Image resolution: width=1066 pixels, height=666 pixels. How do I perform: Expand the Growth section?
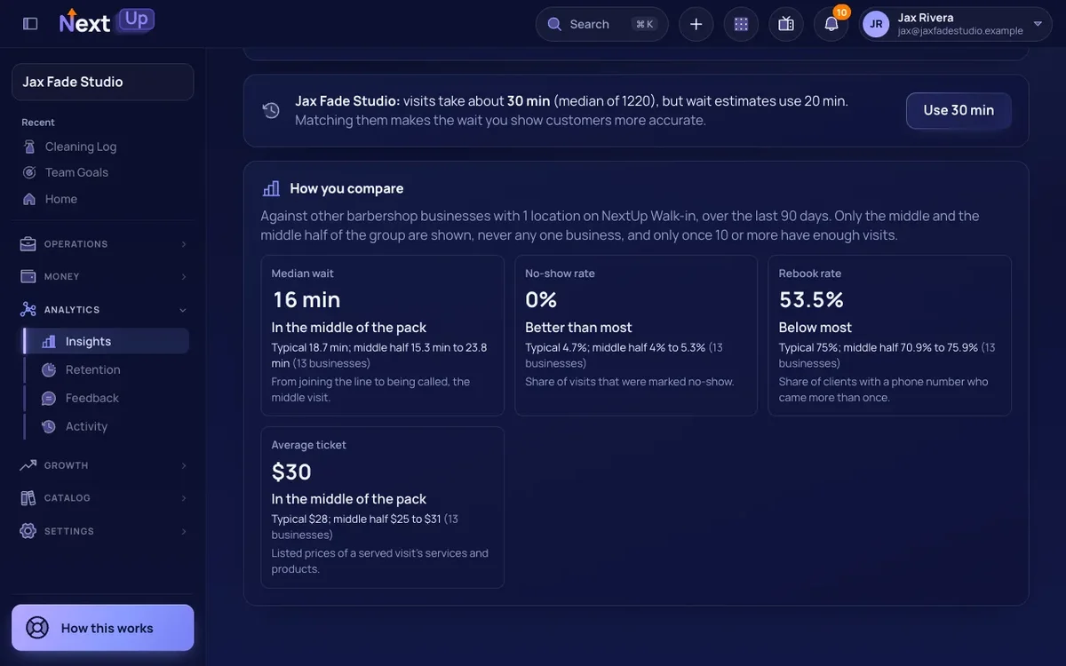coord(103,465)
